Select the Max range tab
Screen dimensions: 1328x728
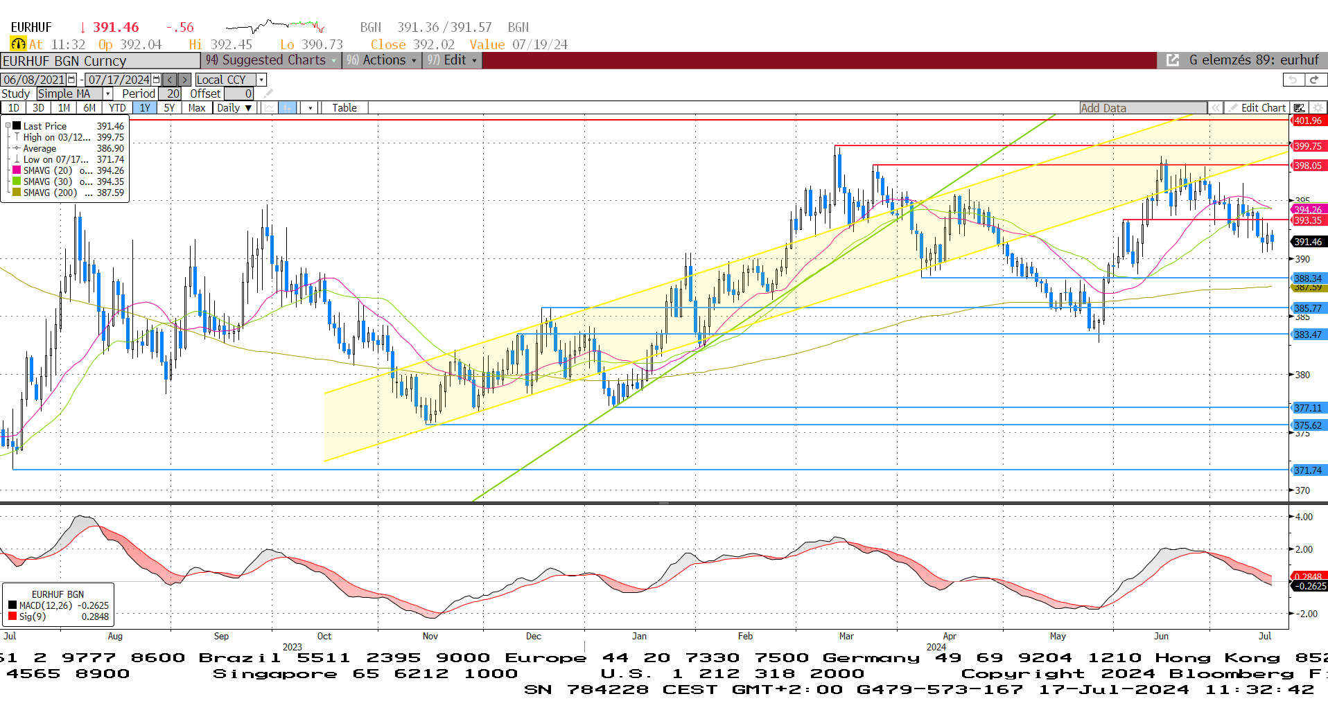click(x=197, y=108)
